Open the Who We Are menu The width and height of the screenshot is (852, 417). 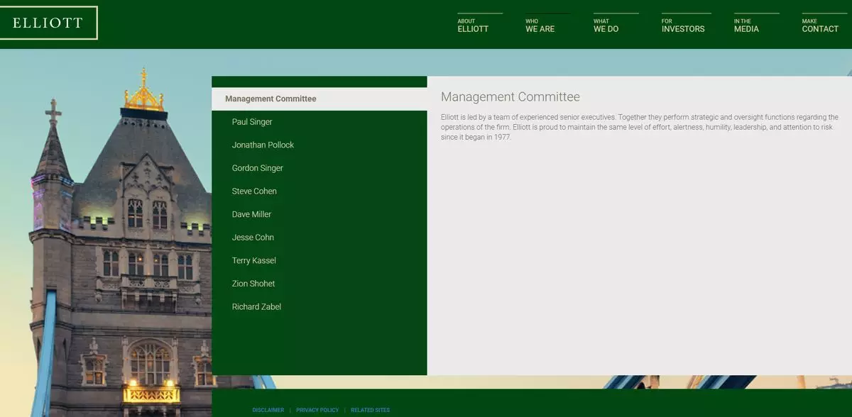[540, 26]
